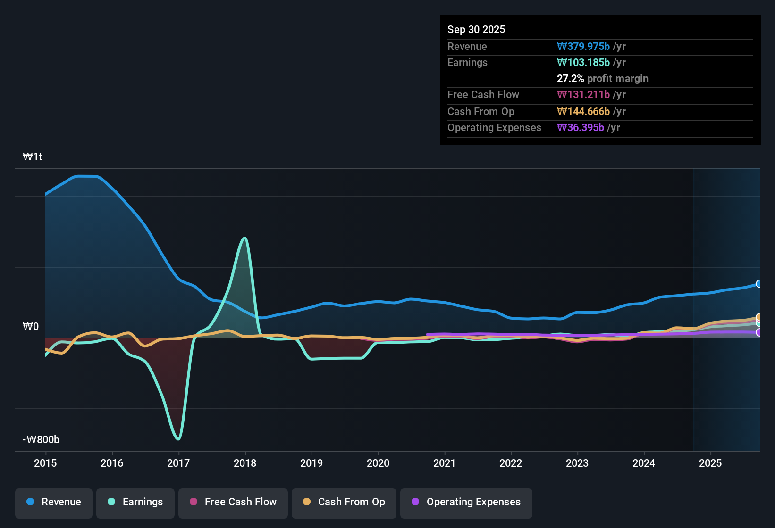The image size is (775, 528).
Task: Toggle the Operating Expenses series visibility
Action: click(x=466, y=502)
